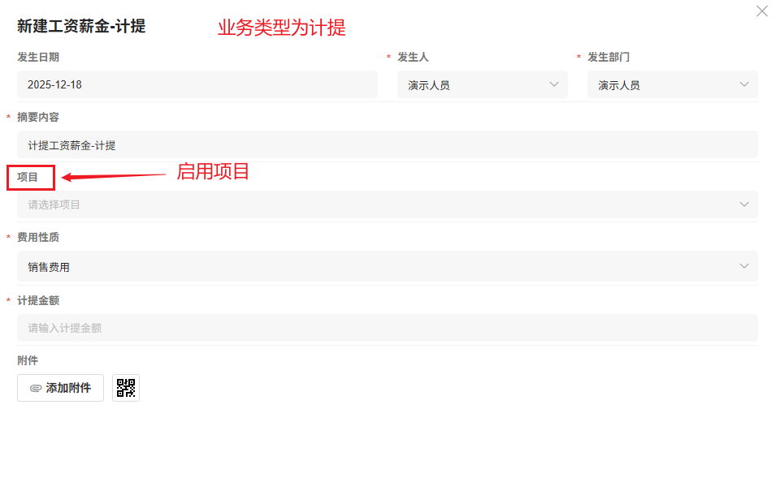The image size is (776, 482).
Task: Click the 项目 label in red box
Action: (28, 177)
